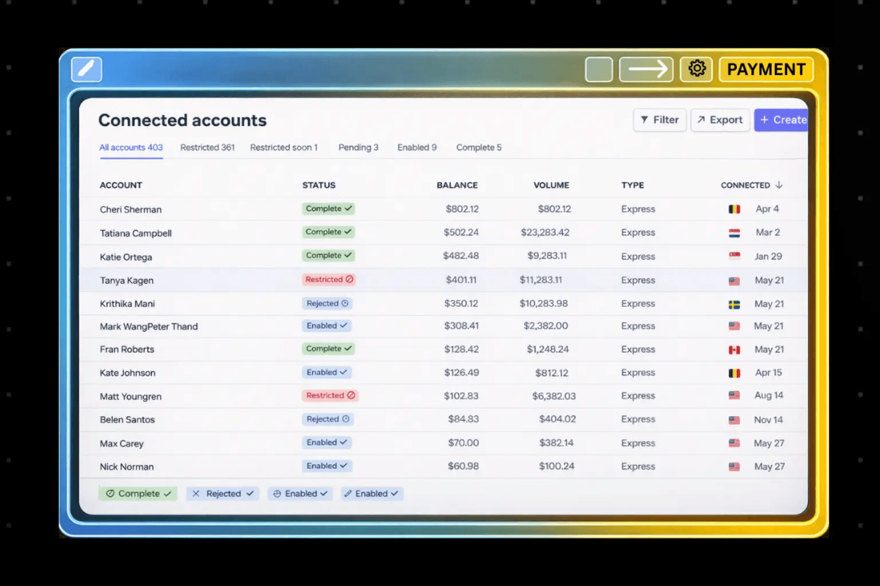Click the US flag on Tanya Kagen's row
This screenshot has height=586, width=880.
pyautogui.click(x=734, y=280)
